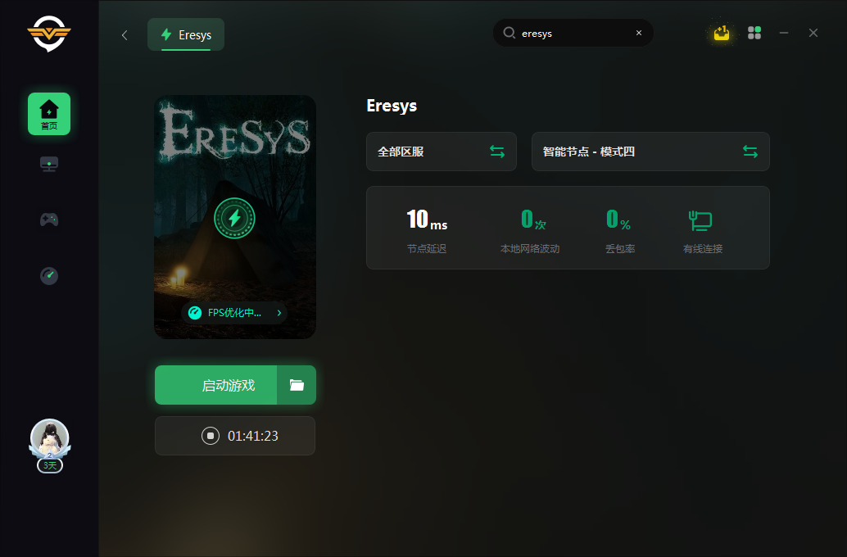Viewport: 847px width, 557px height.
Task: Open the gamepad games section in sidebar
Action: click(49, 220)
